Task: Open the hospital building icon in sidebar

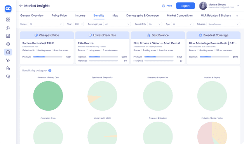Action: 8,36
